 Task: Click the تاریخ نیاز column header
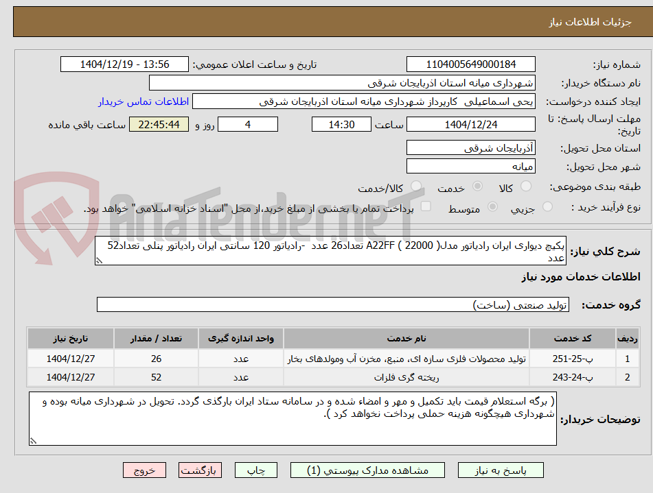[x=70, y=338]
